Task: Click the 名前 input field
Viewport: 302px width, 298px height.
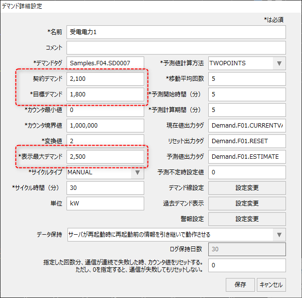Action: (176, 32)
